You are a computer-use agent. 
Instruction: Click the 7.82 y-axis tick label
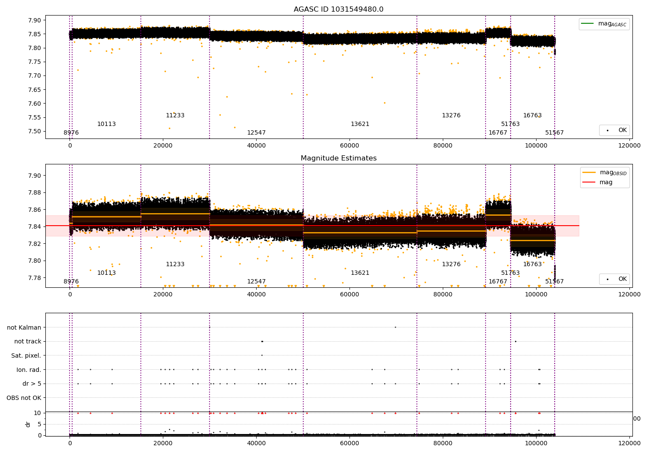click(35, 244)
